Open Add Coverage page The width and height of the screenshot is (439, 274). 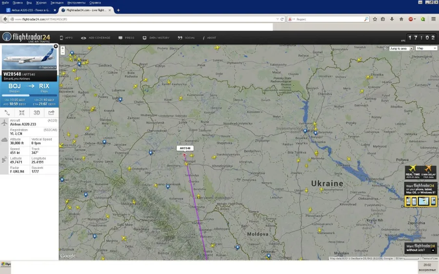(x=96, y=38)
